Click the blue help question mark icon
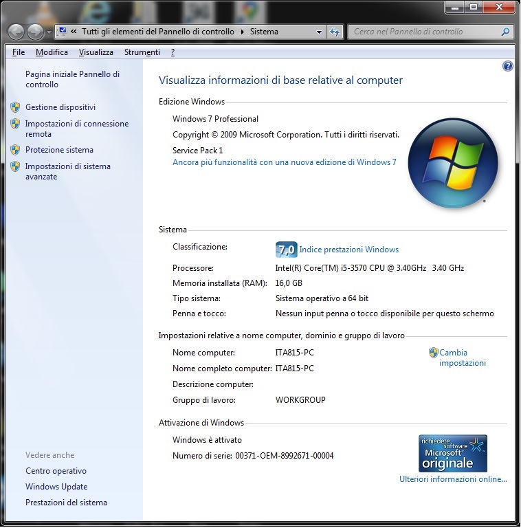 point(507,66)
